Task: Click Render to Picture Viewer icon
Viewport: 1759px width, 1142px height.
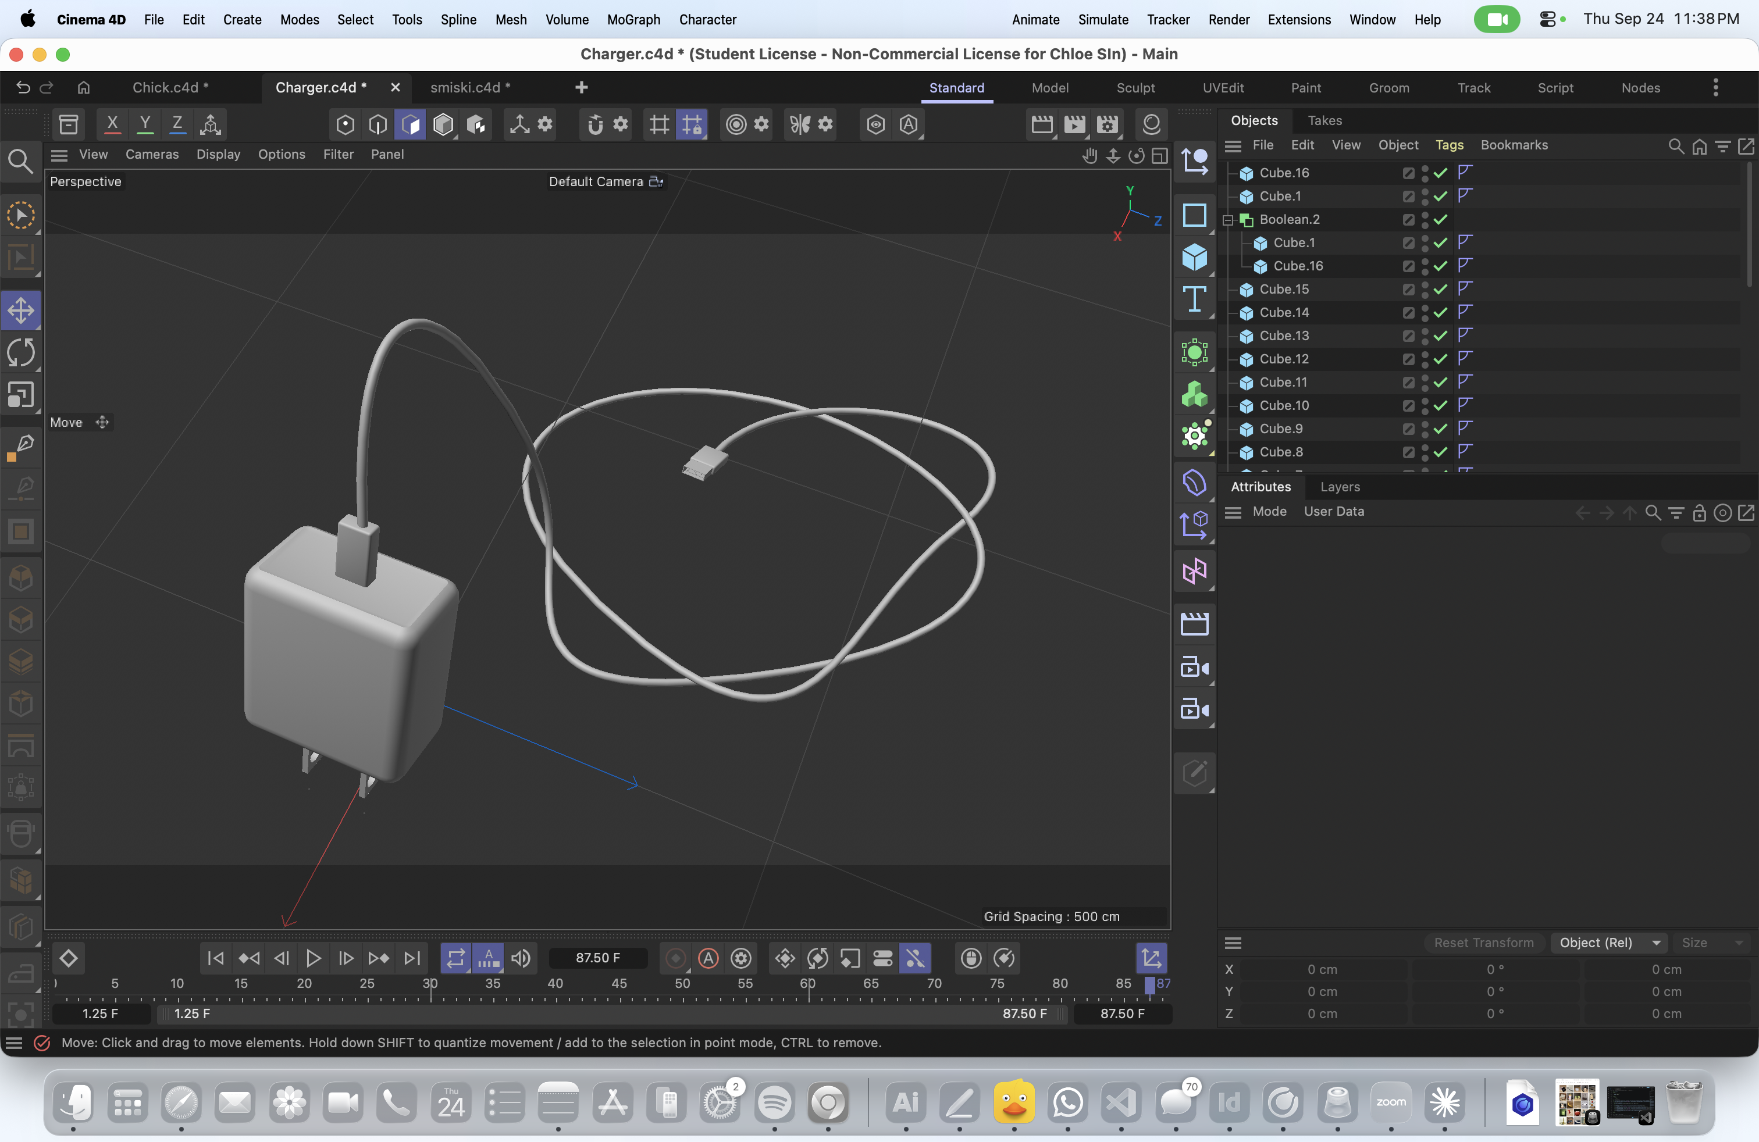Action: click(1074, 124)
